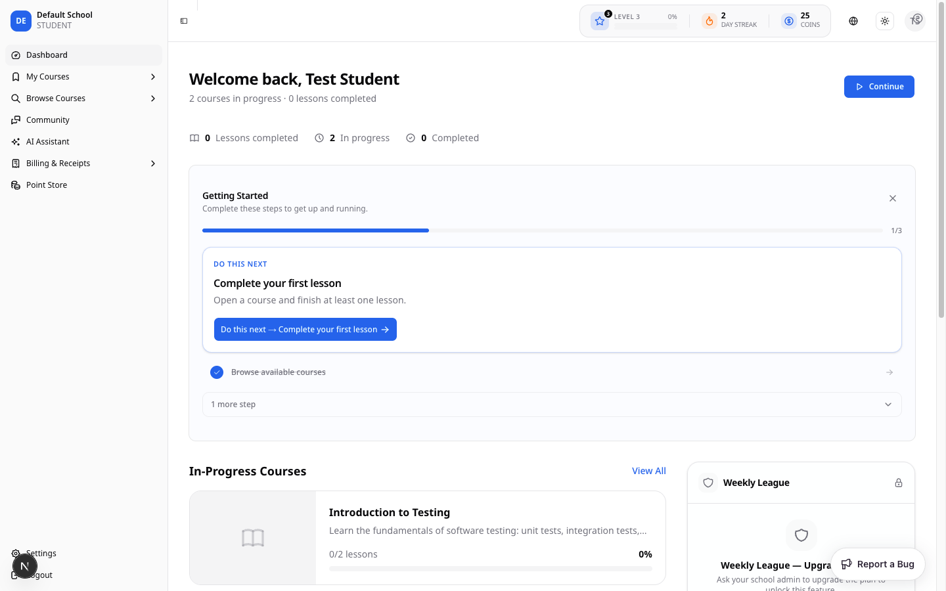946x591 pixels.
Task: Click the My Courses bookmark icon
Action: (16, 77)
